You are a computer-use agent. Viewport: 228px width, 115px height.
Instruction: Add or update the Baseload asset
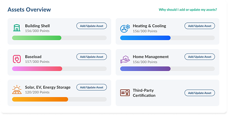tap(91, 57)
